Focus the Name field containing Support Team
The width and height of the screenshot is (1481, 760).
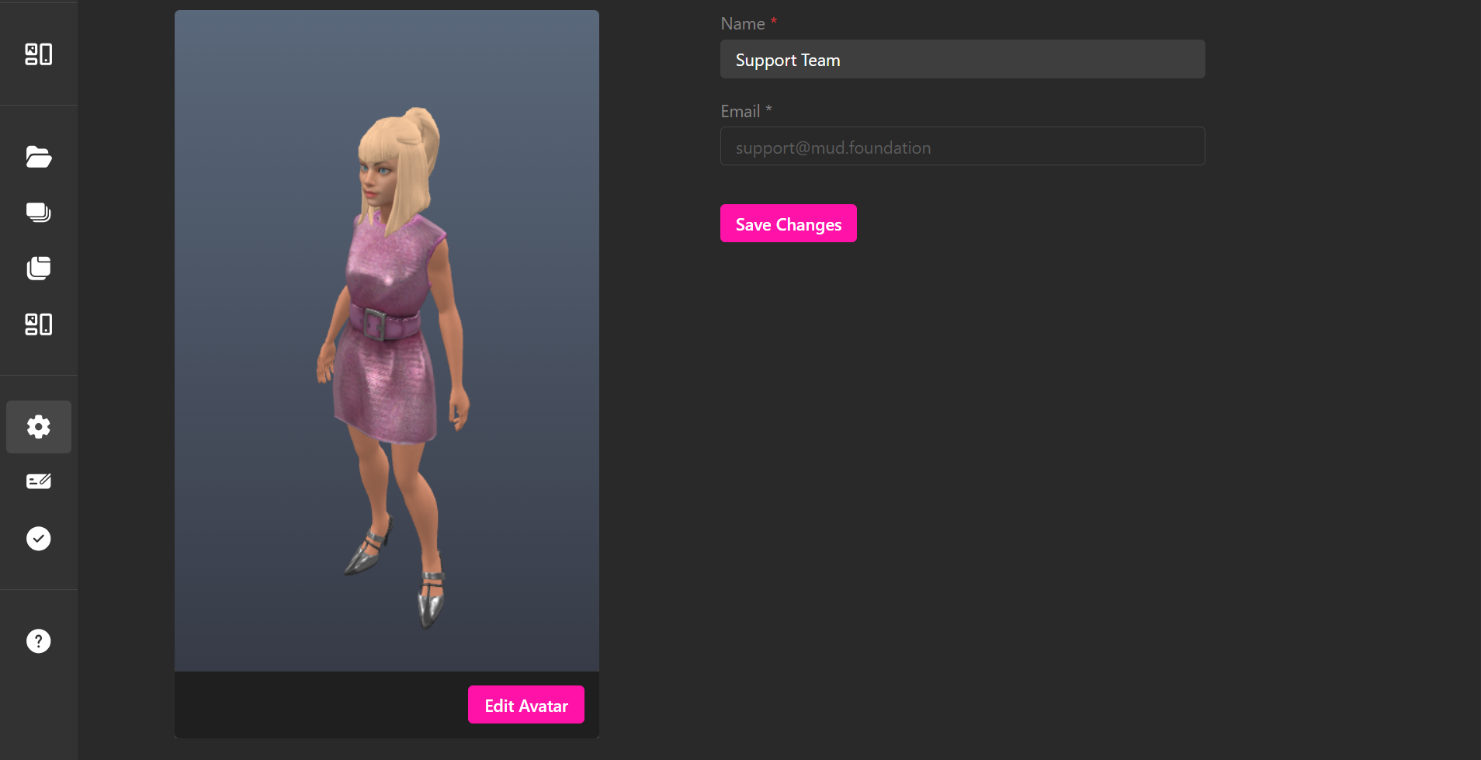[962, 60]
